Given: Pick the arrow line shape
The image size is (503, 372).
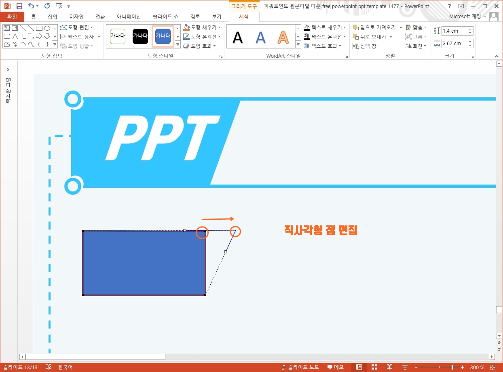Looking at the screenshot, I should (x=31, y=28).
